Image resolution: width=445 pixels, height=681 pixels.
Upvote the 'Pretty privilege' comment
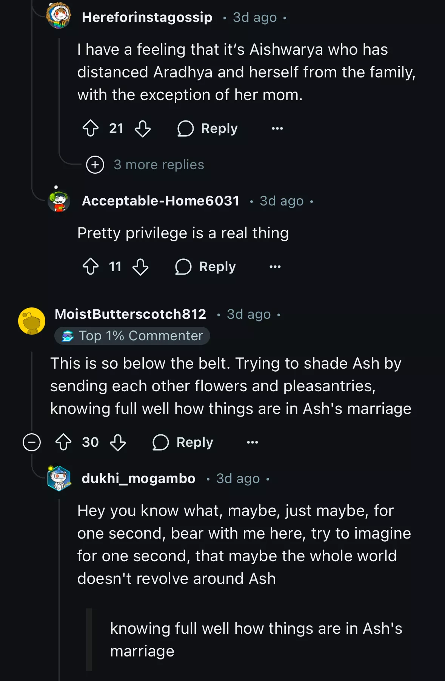pos(91,267)
